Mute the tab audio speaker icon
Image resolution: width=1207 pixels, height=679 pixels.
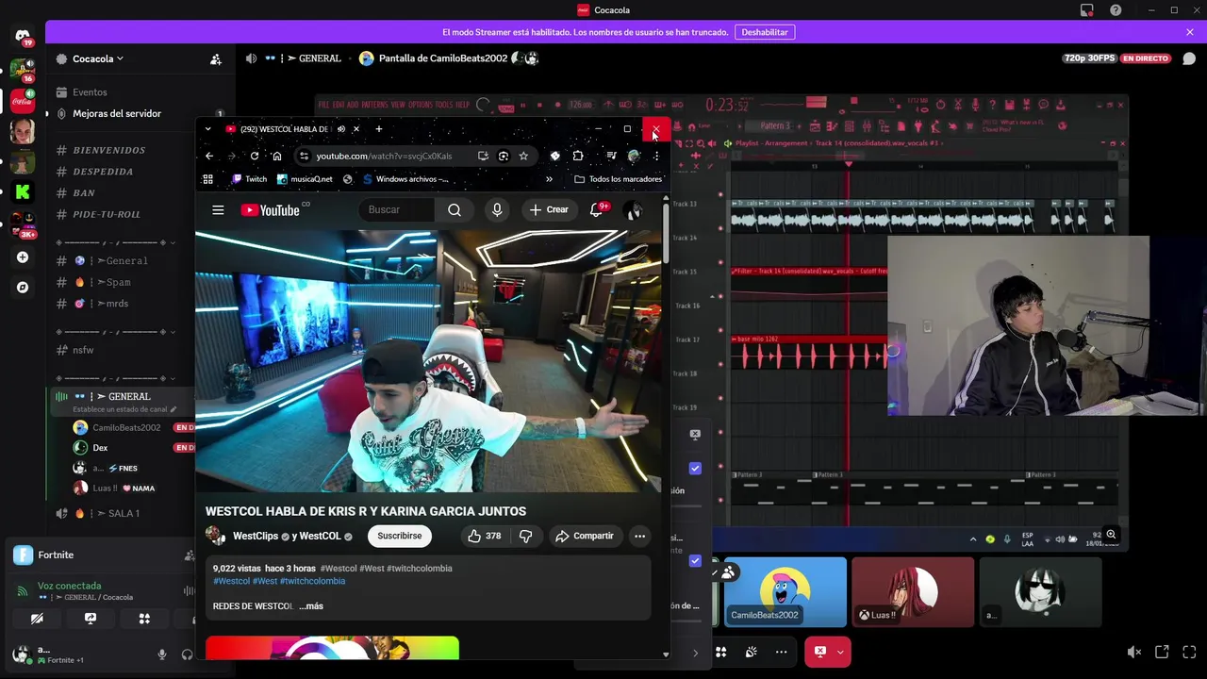coord(341,129)
